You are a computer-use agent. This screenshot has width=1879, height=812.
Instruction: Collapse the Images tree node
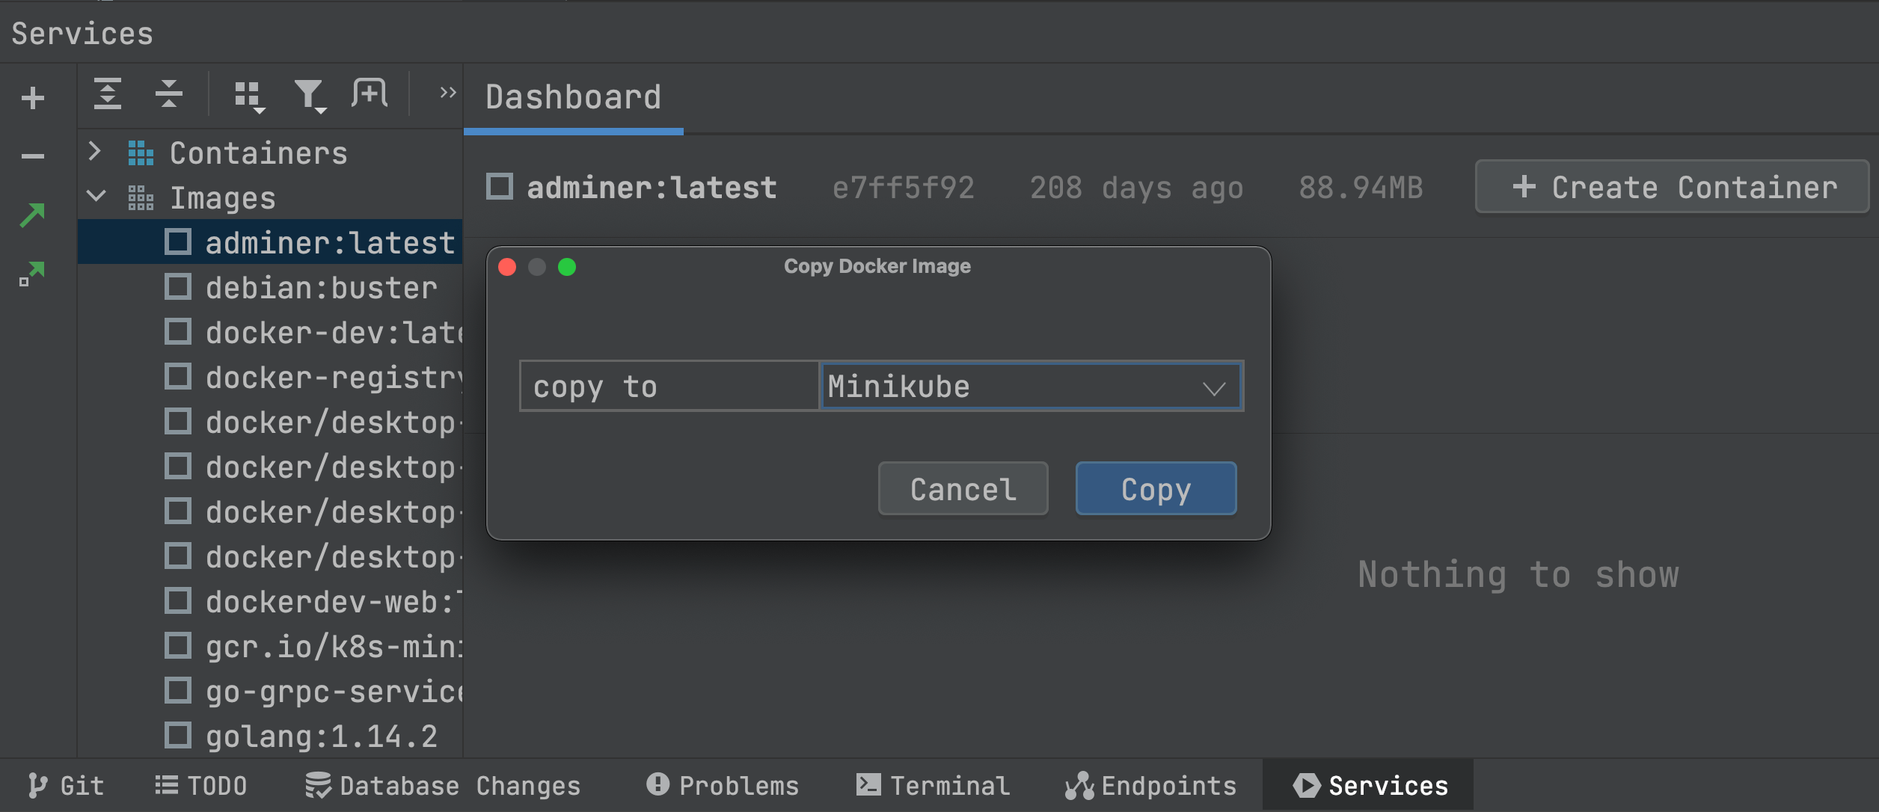(96, 197)
